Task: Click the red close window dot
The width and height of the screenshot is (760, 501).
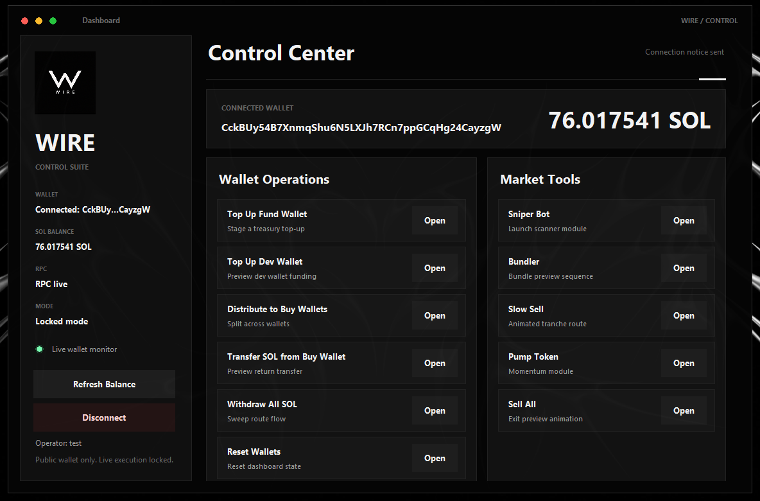Action: (x=25, y=21)
